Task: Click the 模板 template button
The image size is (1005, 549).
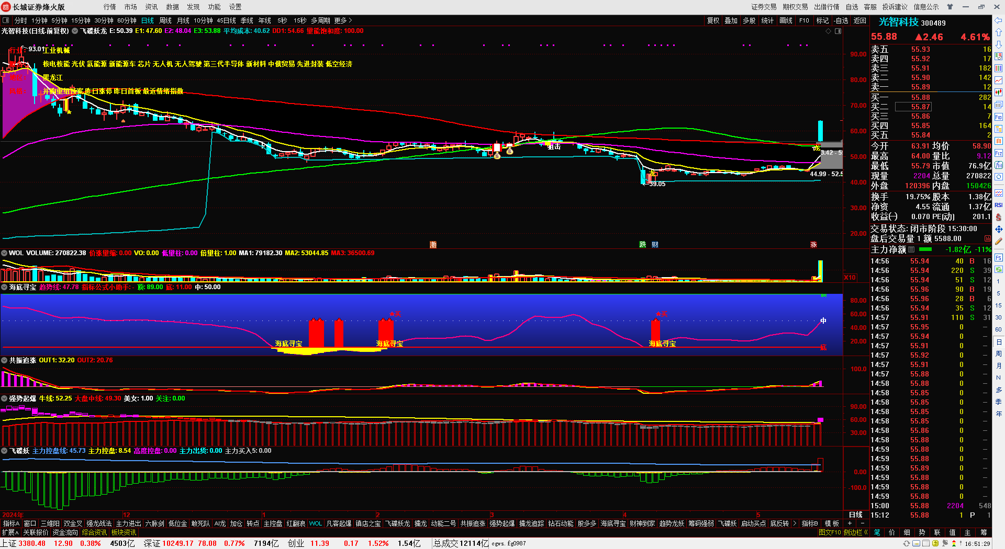Action: tap(832, 523)
